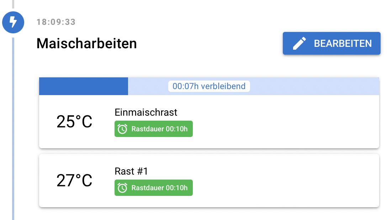Click the 25°C temperature value
This screenshot has width=387, height=220.
pyautogui.click(x=74, y=122)
